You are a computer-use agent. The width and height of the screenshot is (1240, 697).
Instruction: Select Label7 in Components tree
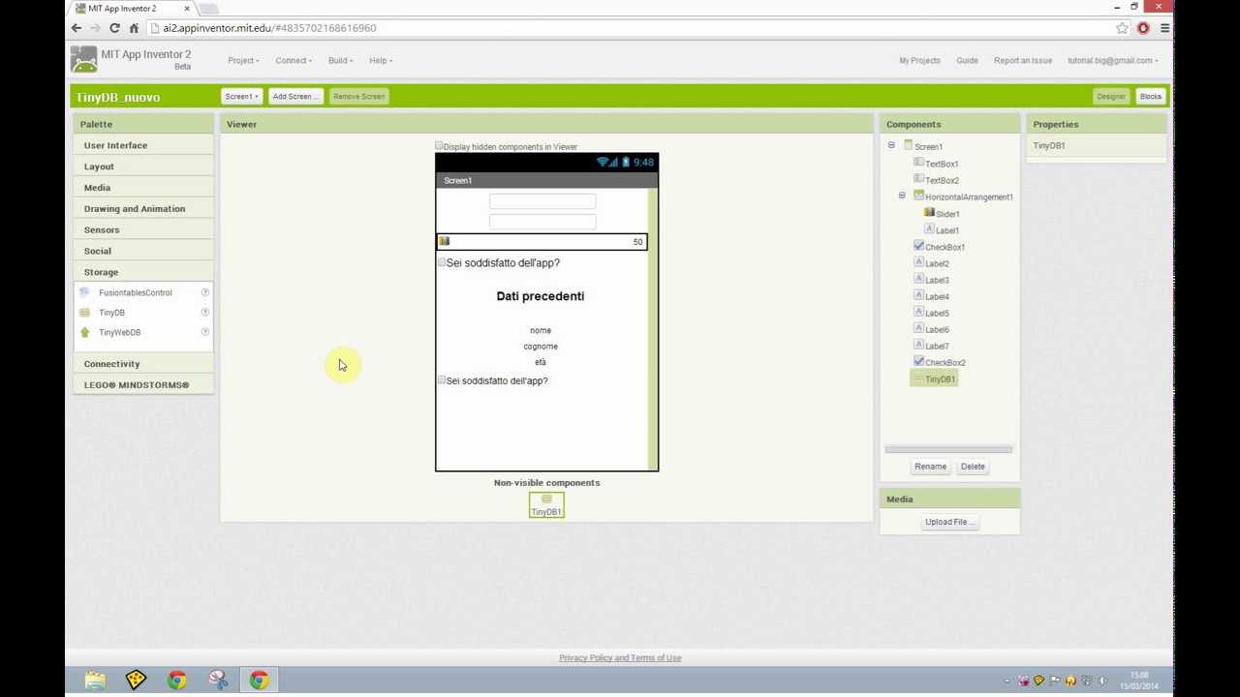tap(937, 346)
